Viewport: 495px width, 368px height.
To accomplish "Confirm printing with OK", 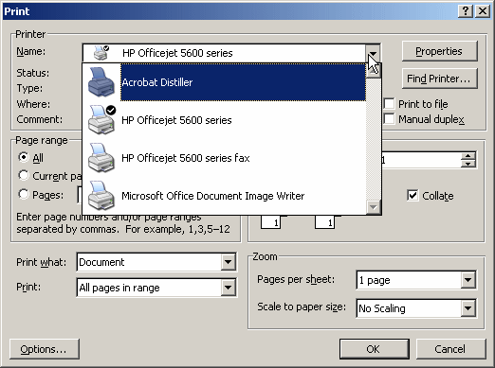I will pyautogui.click(x=374, y=349).
